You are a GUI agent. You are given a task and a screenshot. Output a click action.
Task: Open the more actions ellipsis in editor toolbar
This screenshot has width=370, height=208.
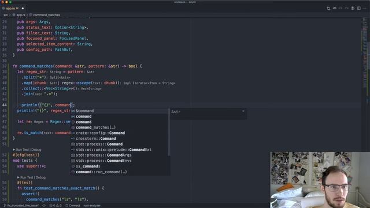365,8
